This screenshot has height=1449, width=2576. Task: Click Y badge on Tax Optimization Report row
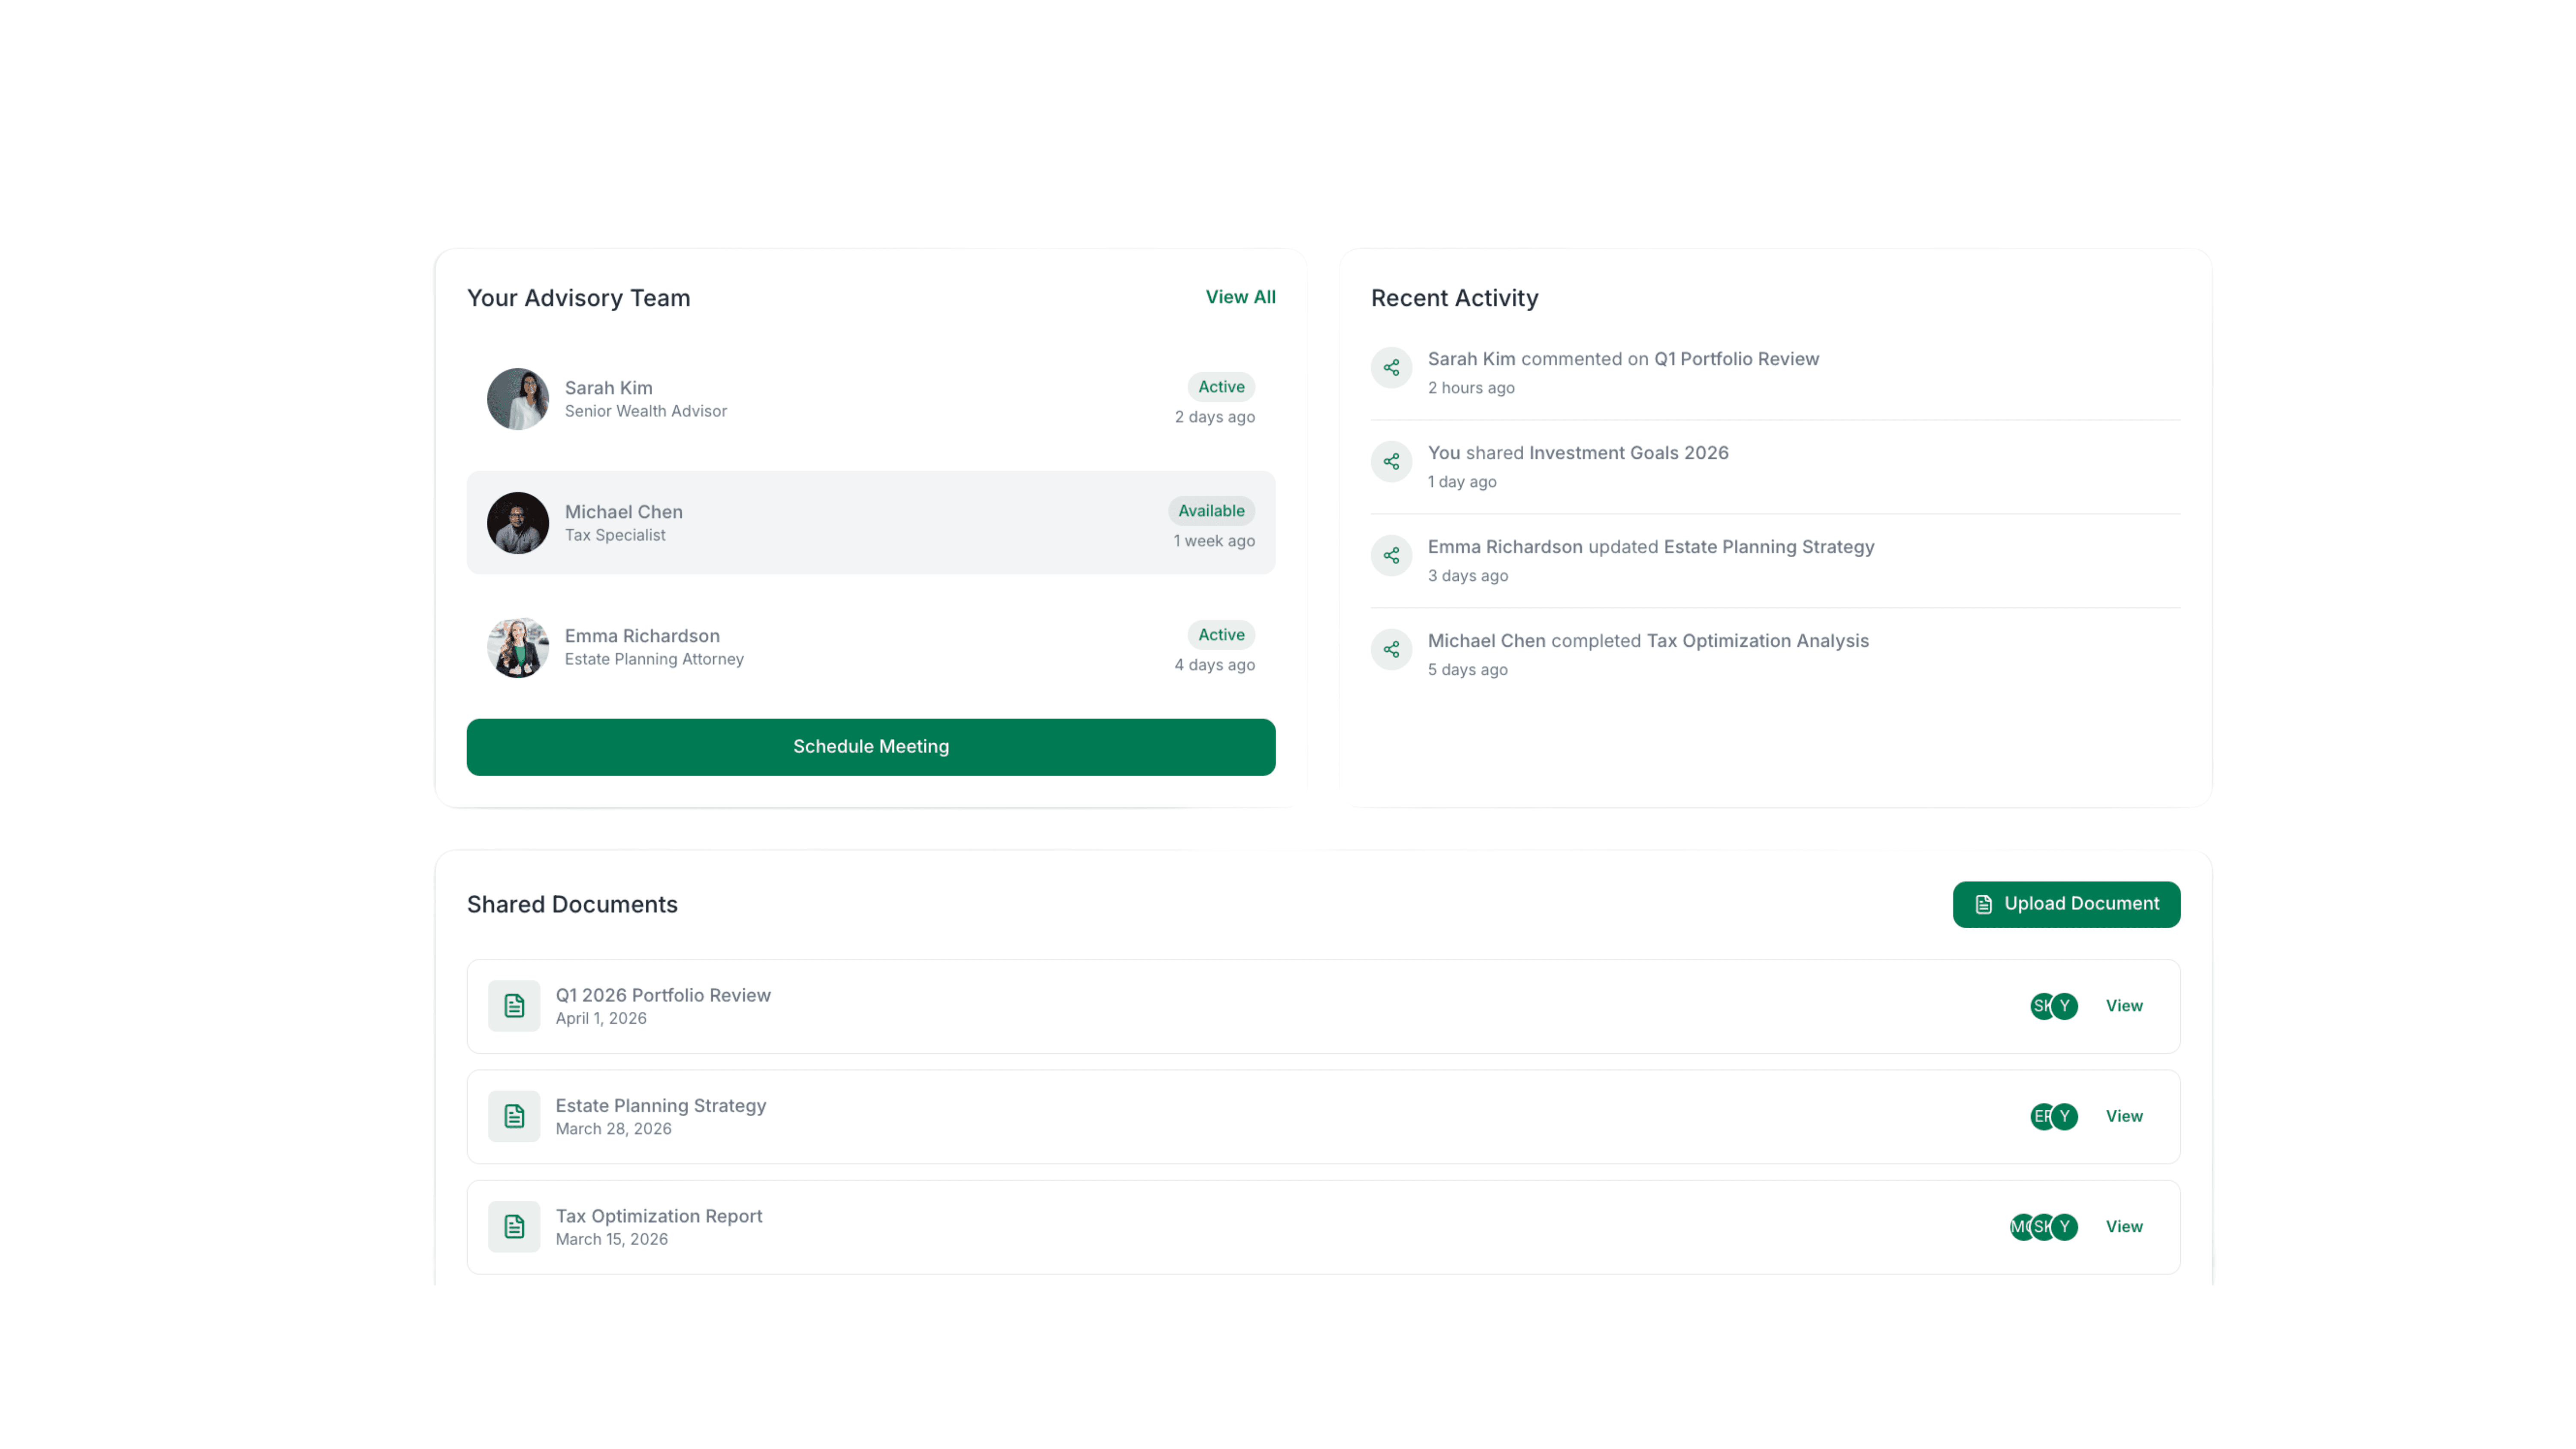[x=2065, y=1227]
